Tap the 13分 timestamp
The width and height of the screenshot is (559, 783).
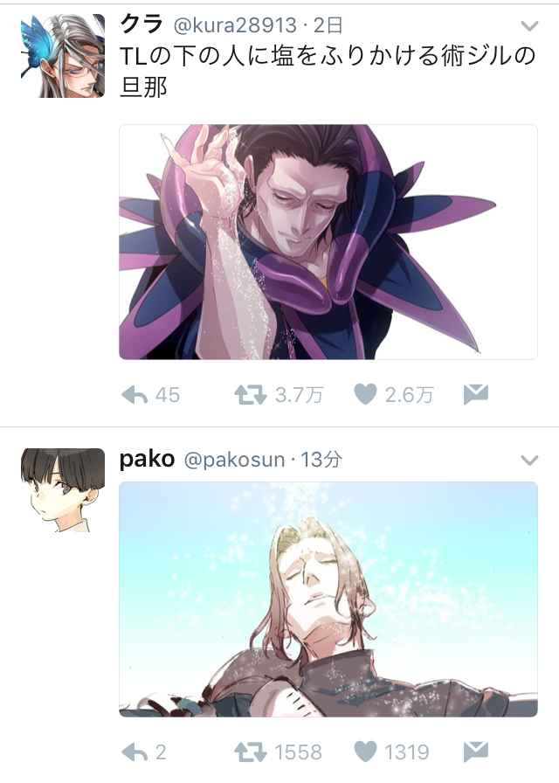pos(321,460)
